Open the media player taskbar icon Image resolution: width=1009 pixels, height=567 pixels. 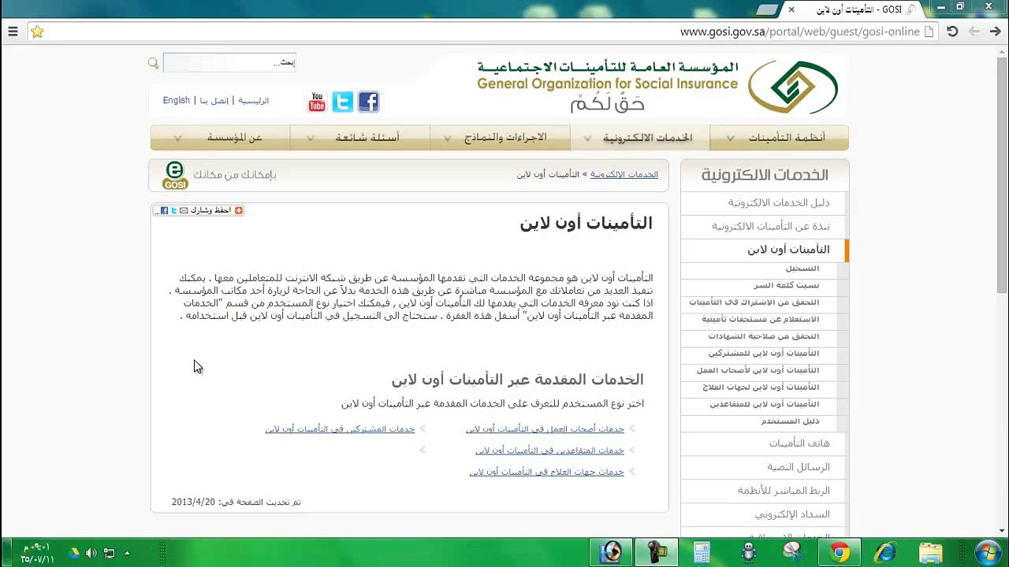pos(611,552)
